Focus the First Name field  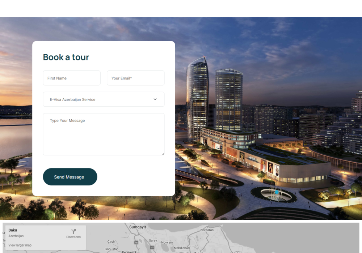[72, 78]
